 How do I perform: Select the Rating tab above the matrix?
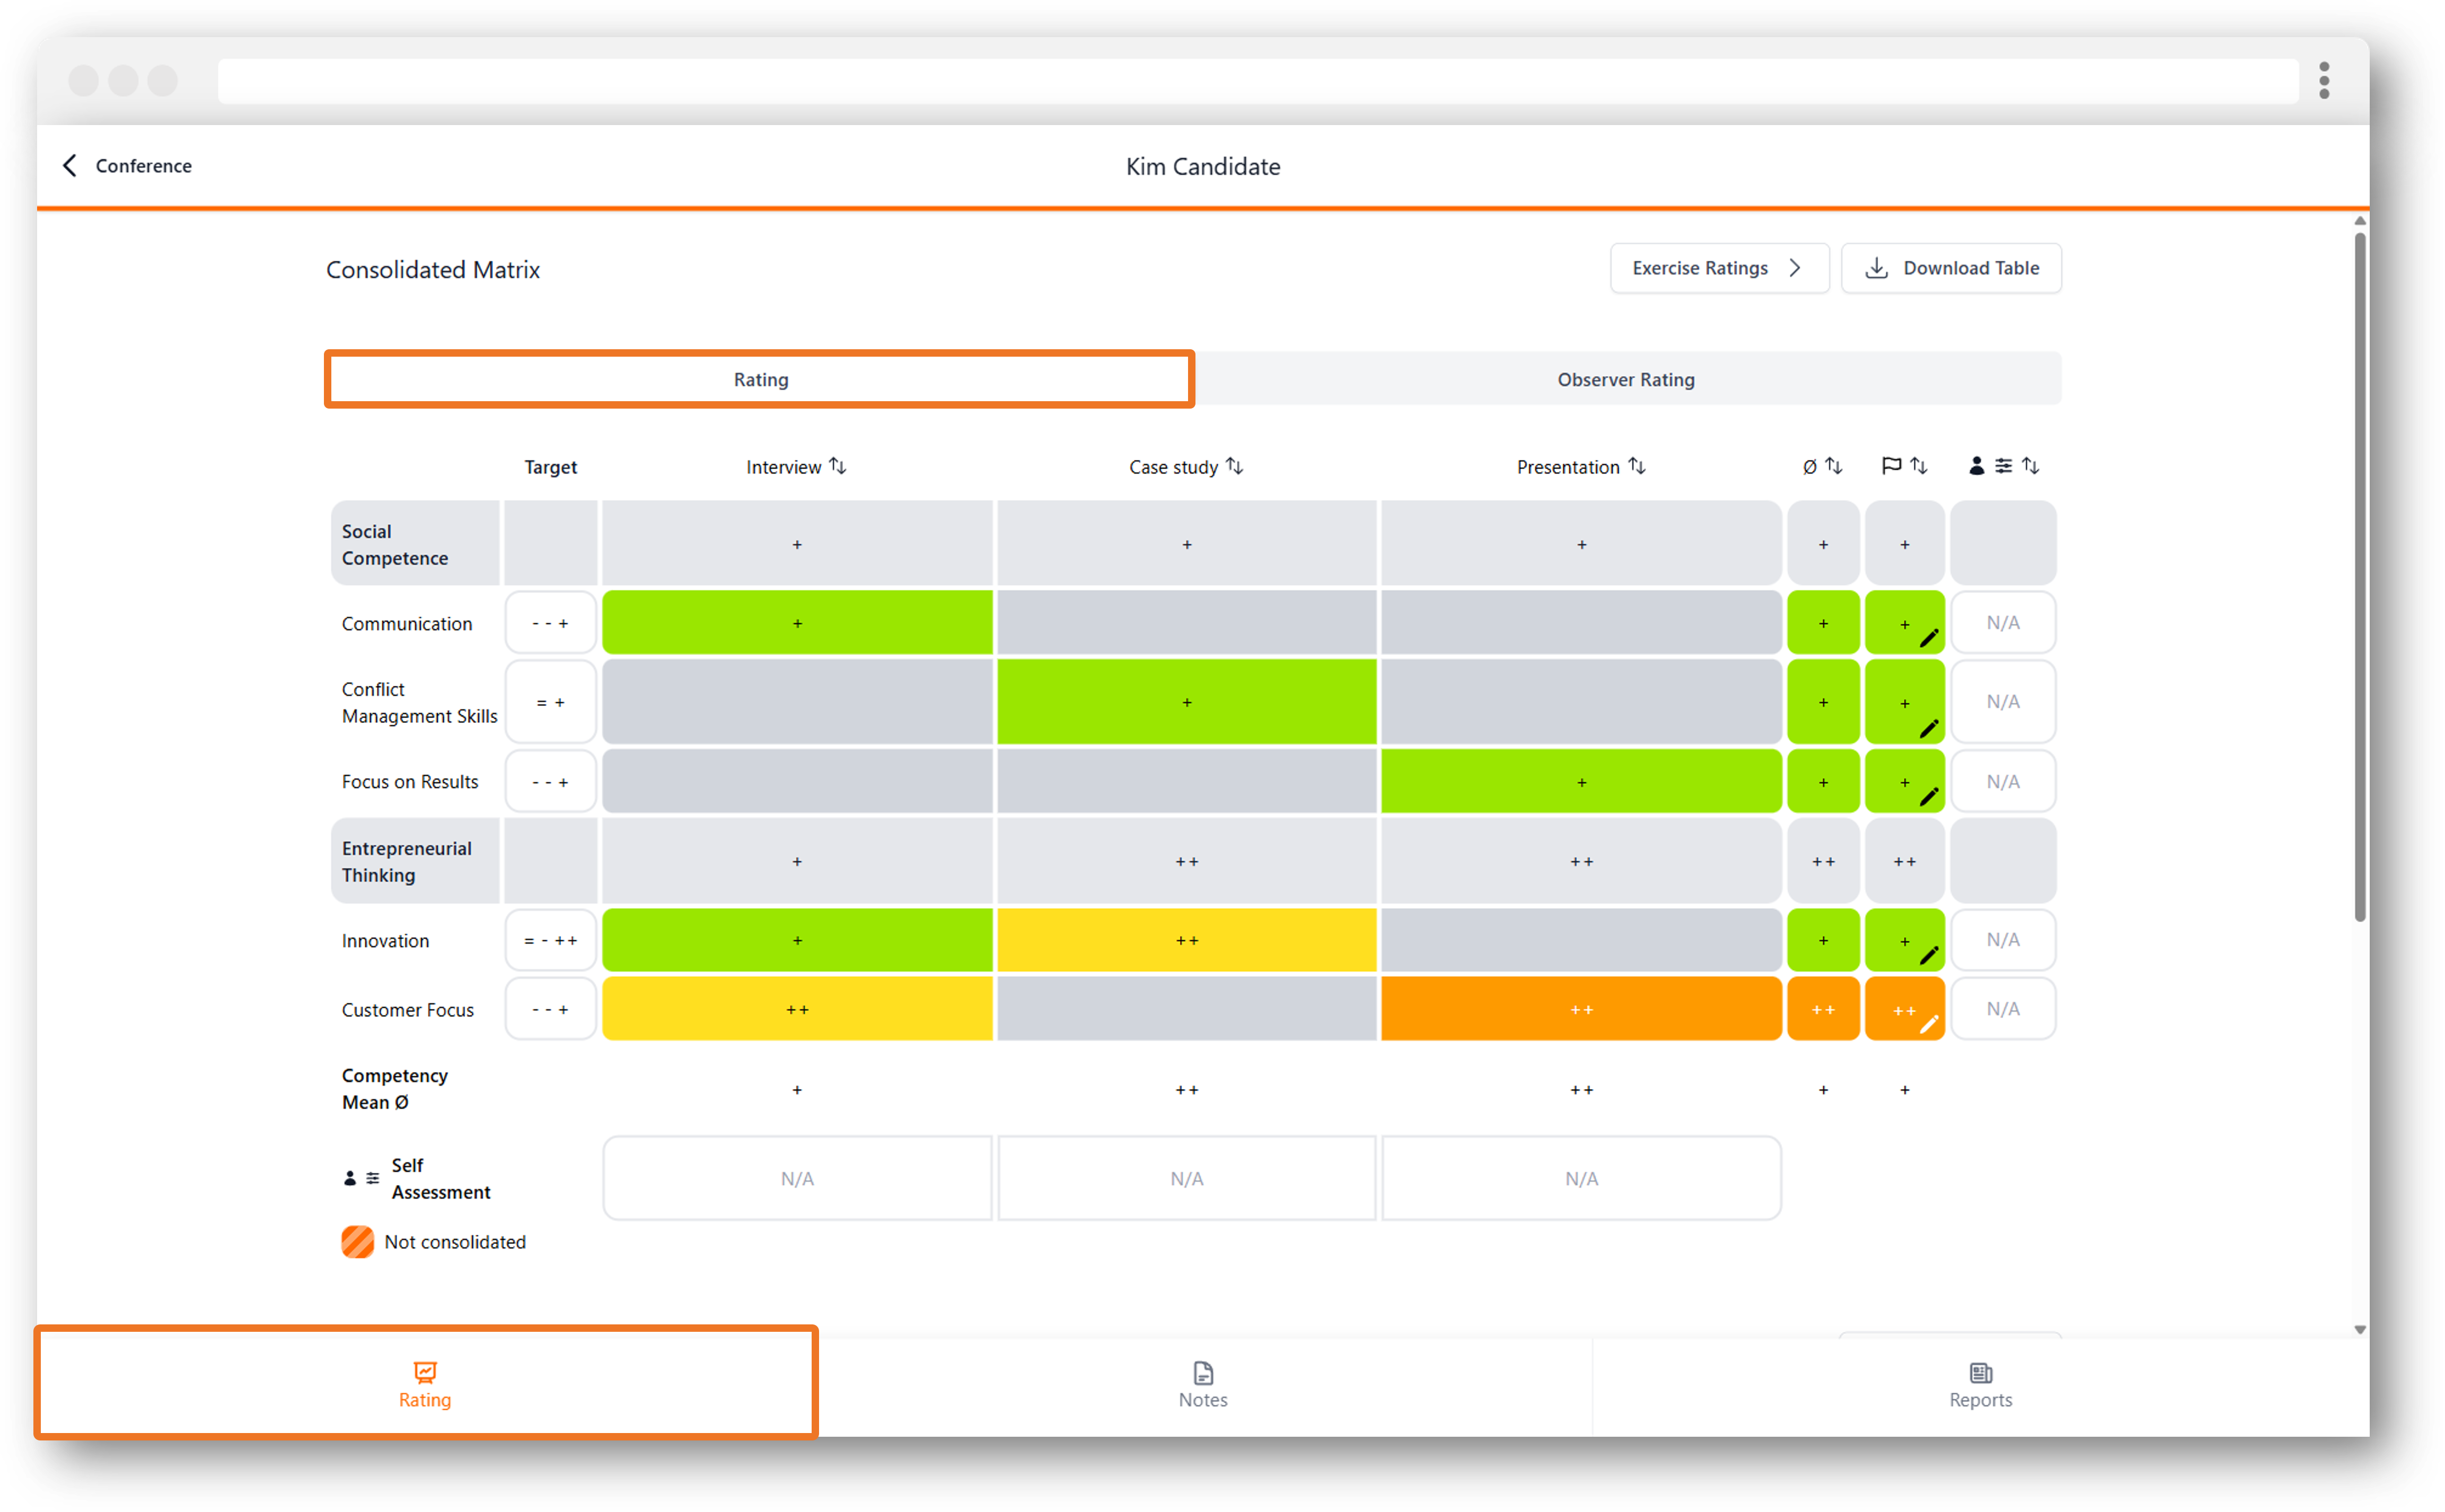[x=760, y=379]
